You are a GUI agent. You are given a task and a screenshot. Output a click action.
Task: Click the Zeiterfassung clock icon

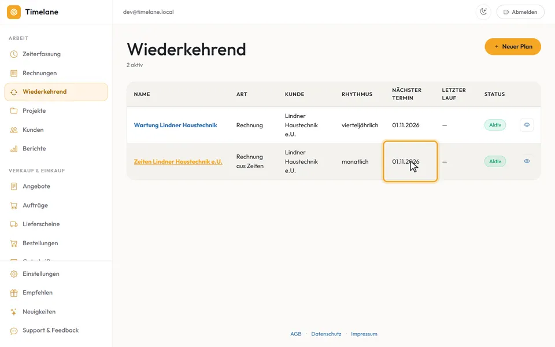[14, 54]
